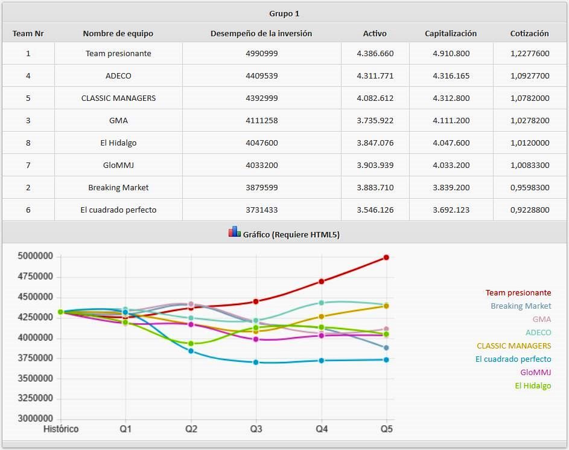569x450 pixels.
Task: Click the Capitalización value 3.839.200
Action: [x=451, y=187]
